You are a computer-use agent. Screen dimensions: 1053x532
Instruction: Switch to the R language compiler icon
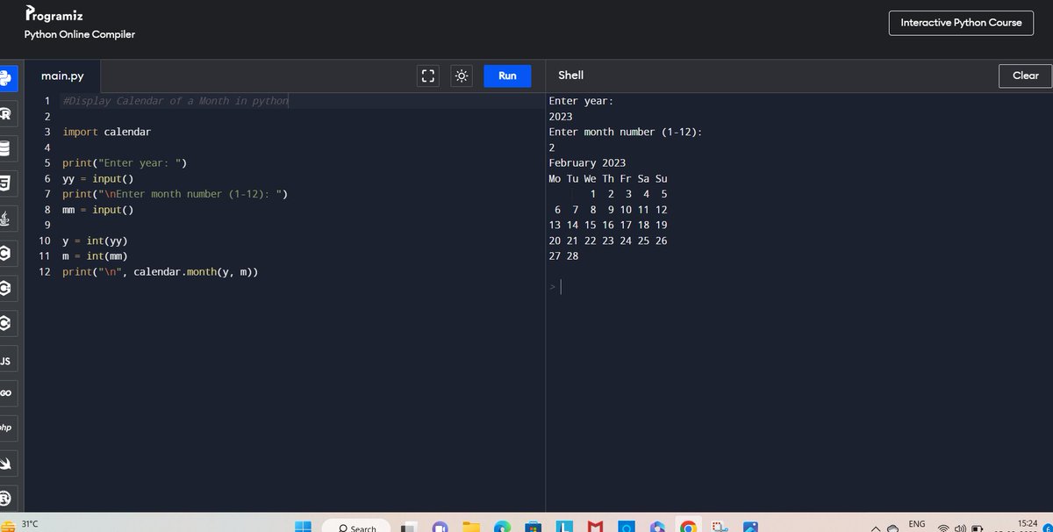(4, 114)
